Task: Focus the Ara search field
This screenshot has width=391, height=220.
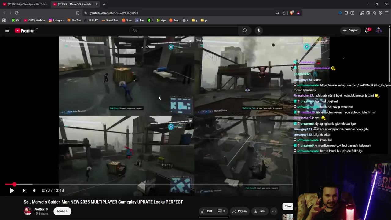Action: click(184, 31)
